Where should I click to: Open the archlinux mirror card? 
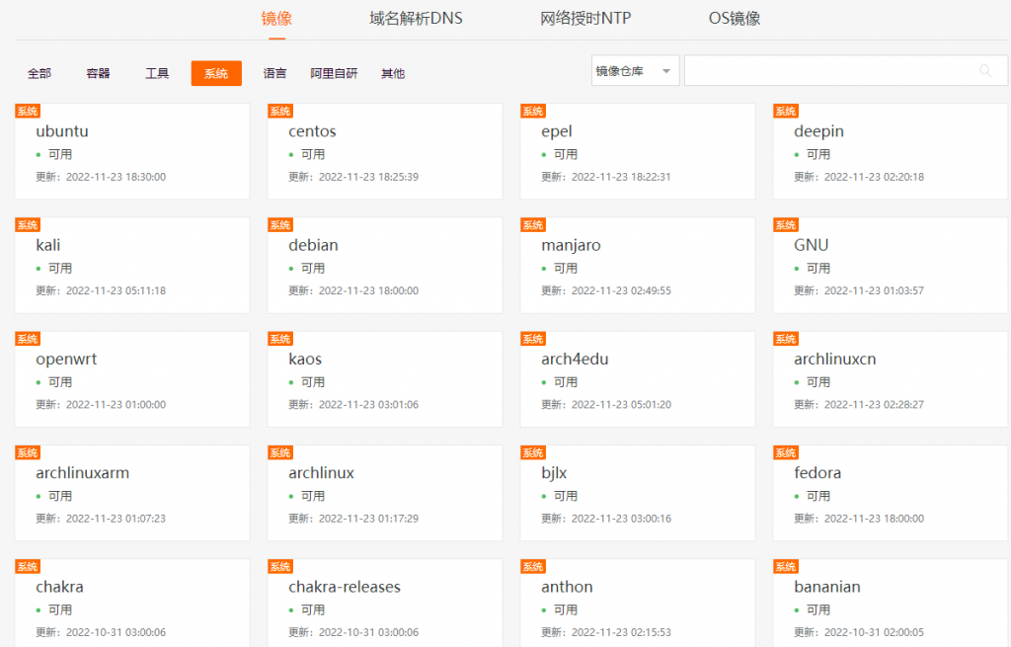(385, 493)
